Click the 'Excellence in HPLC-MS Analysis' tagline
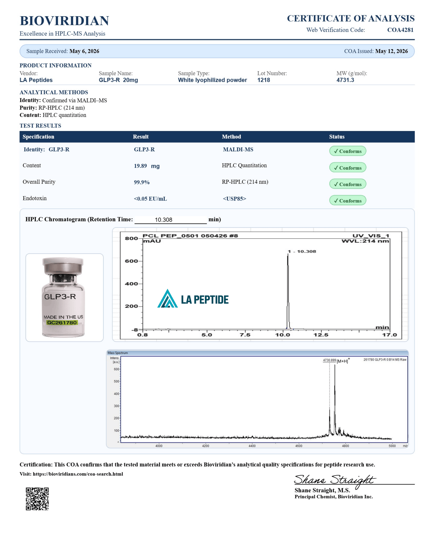 click(62, 34)
